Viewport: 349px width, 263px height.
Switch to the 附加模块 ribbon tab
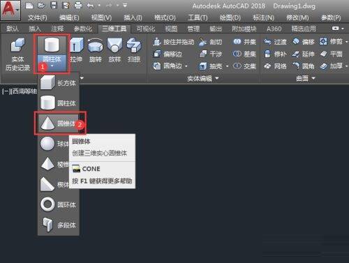[244, 29]
